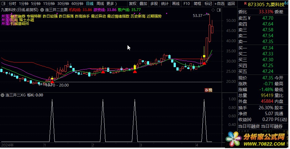Click the 外盘 value 45884
The height and width of the screenshot is (149, 290).
(x=267, y=101)
